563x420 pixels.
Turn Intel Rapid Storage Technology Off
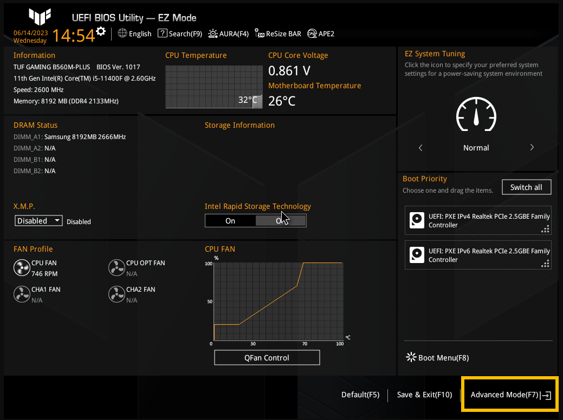(281, 221)
